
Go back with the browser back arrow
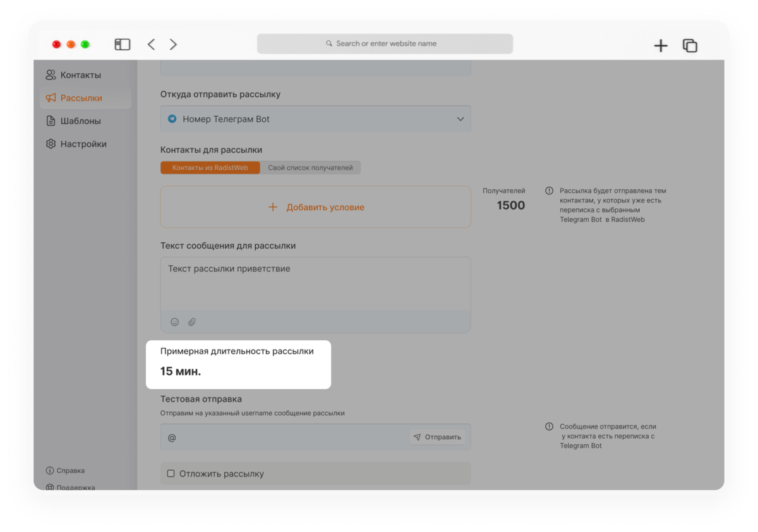(151, 44)
